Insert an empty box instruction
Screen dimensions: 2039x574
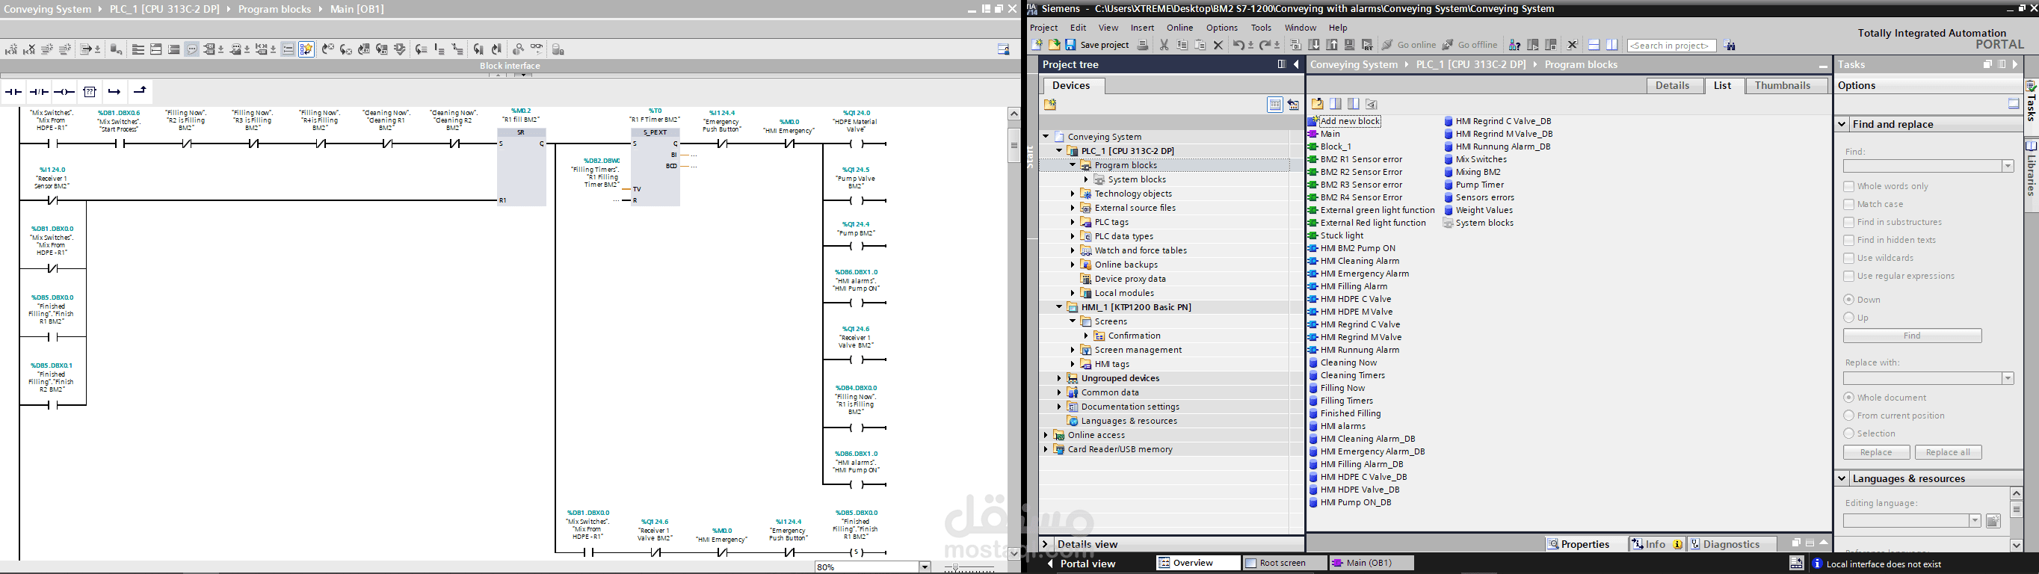pyautogui.click(x=90, y=92)
